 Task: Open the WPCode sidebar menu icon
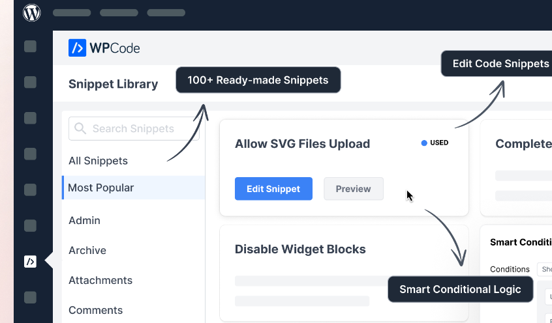click(30, 262)
